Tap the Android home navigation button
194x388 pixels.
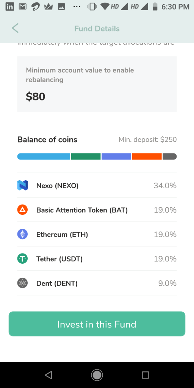pos(97,375)
